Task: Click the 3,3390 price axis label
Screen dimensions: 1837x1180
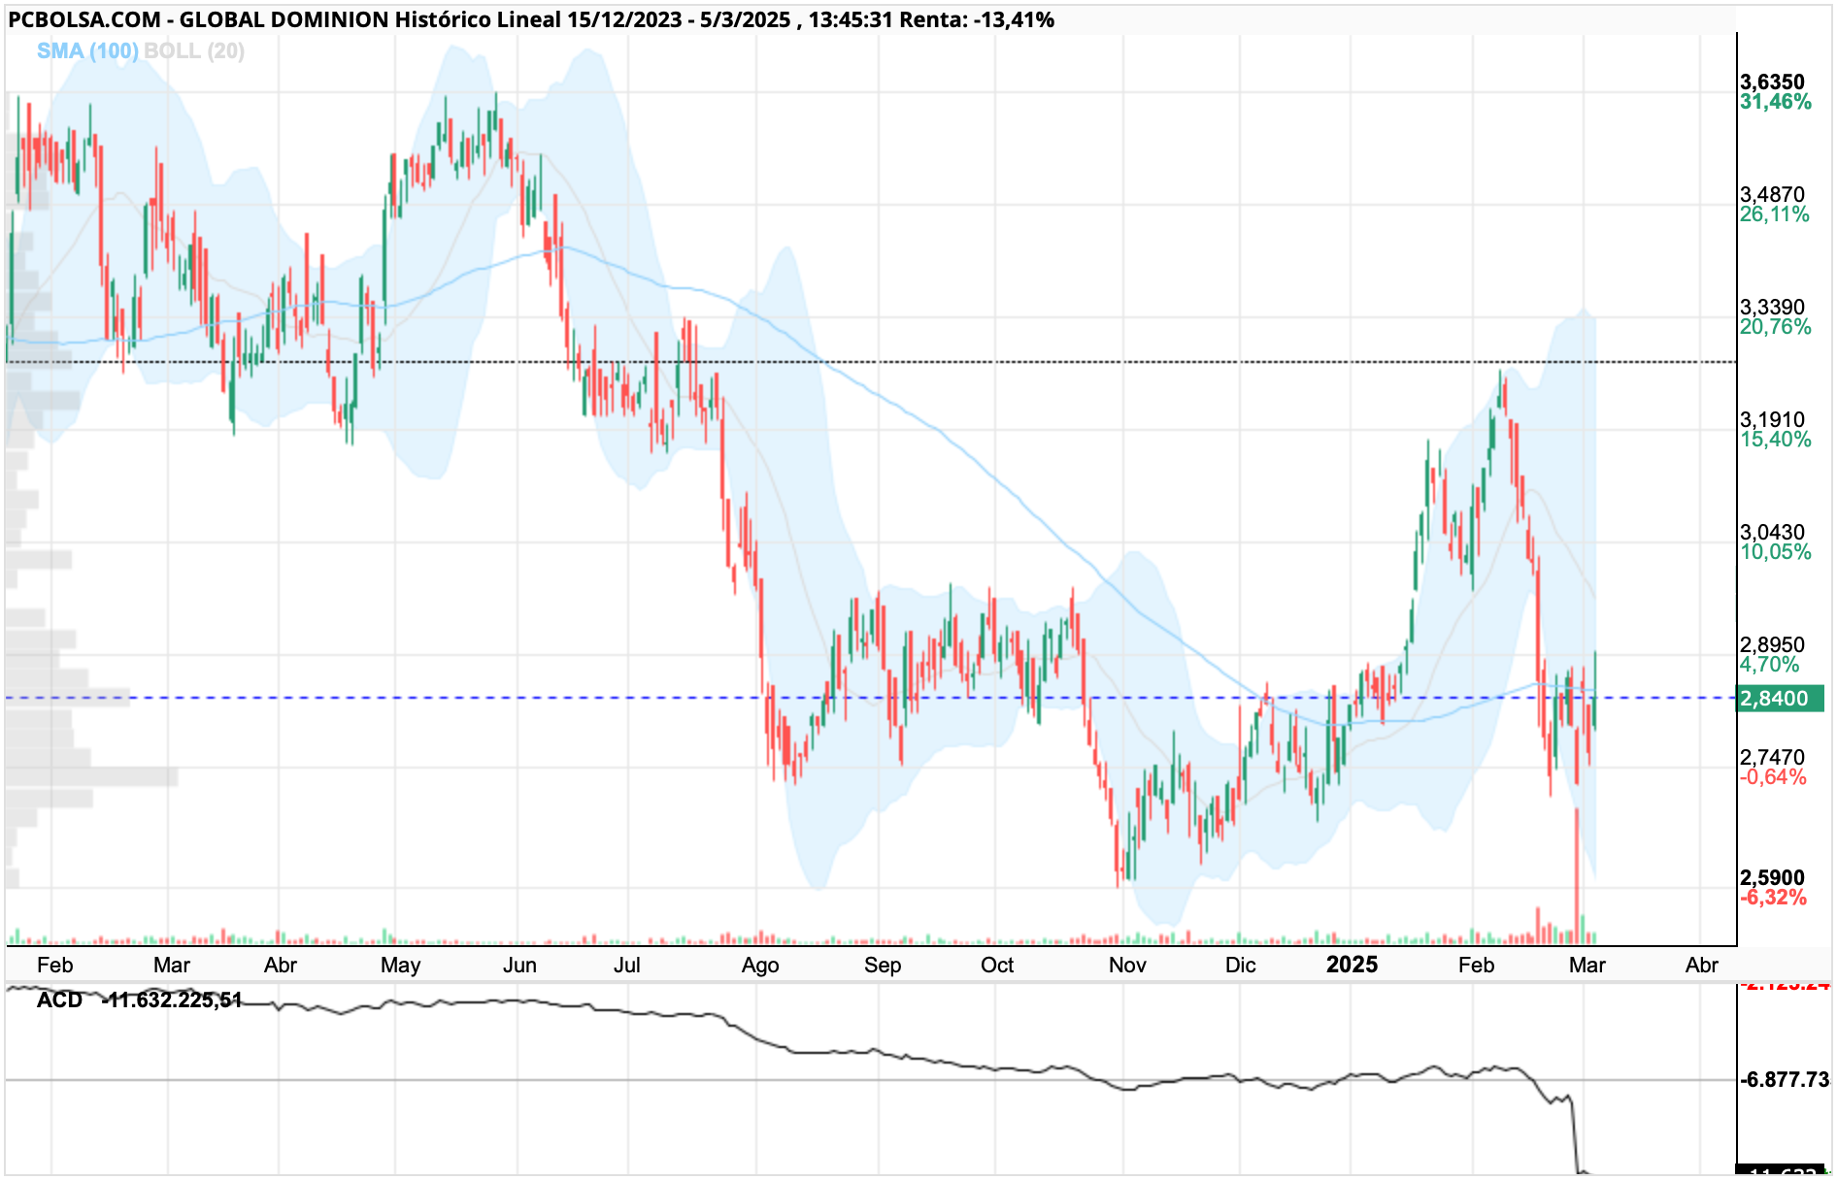Action: point(1772,307)
